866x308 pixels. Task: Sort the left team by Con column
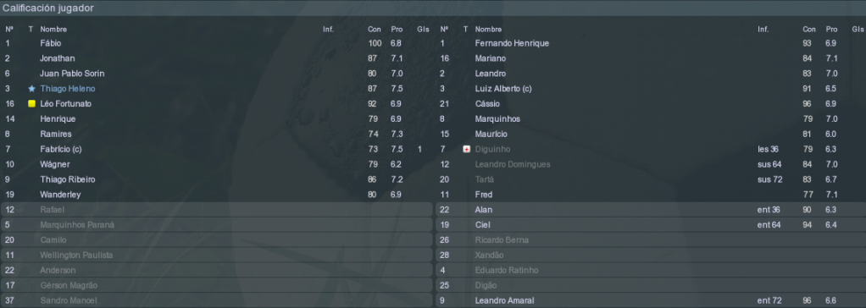pos(375,30)
